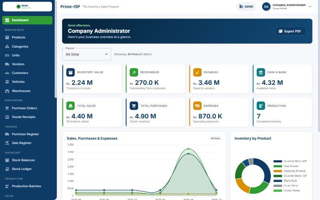
Task: Click the Receivables arrow icon
Action: 134,72
